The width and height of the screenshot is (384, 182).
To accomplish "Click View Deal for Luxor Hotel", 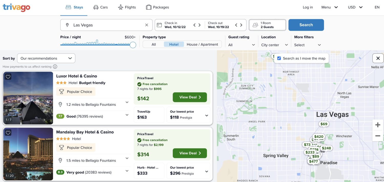I will (189, 97).
